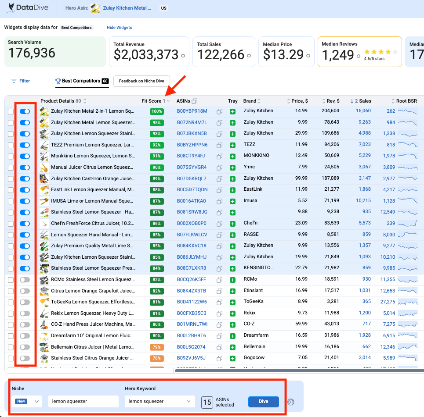Screen dimensions: 424x417
Task: Open ASIN link B07JBKXN5B
Action: click(x=192, y=133)
